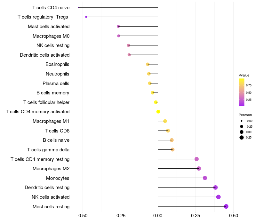Select the B cells naive marker
Viewport: 256px width, 224px height.
[x=172, y=140]
